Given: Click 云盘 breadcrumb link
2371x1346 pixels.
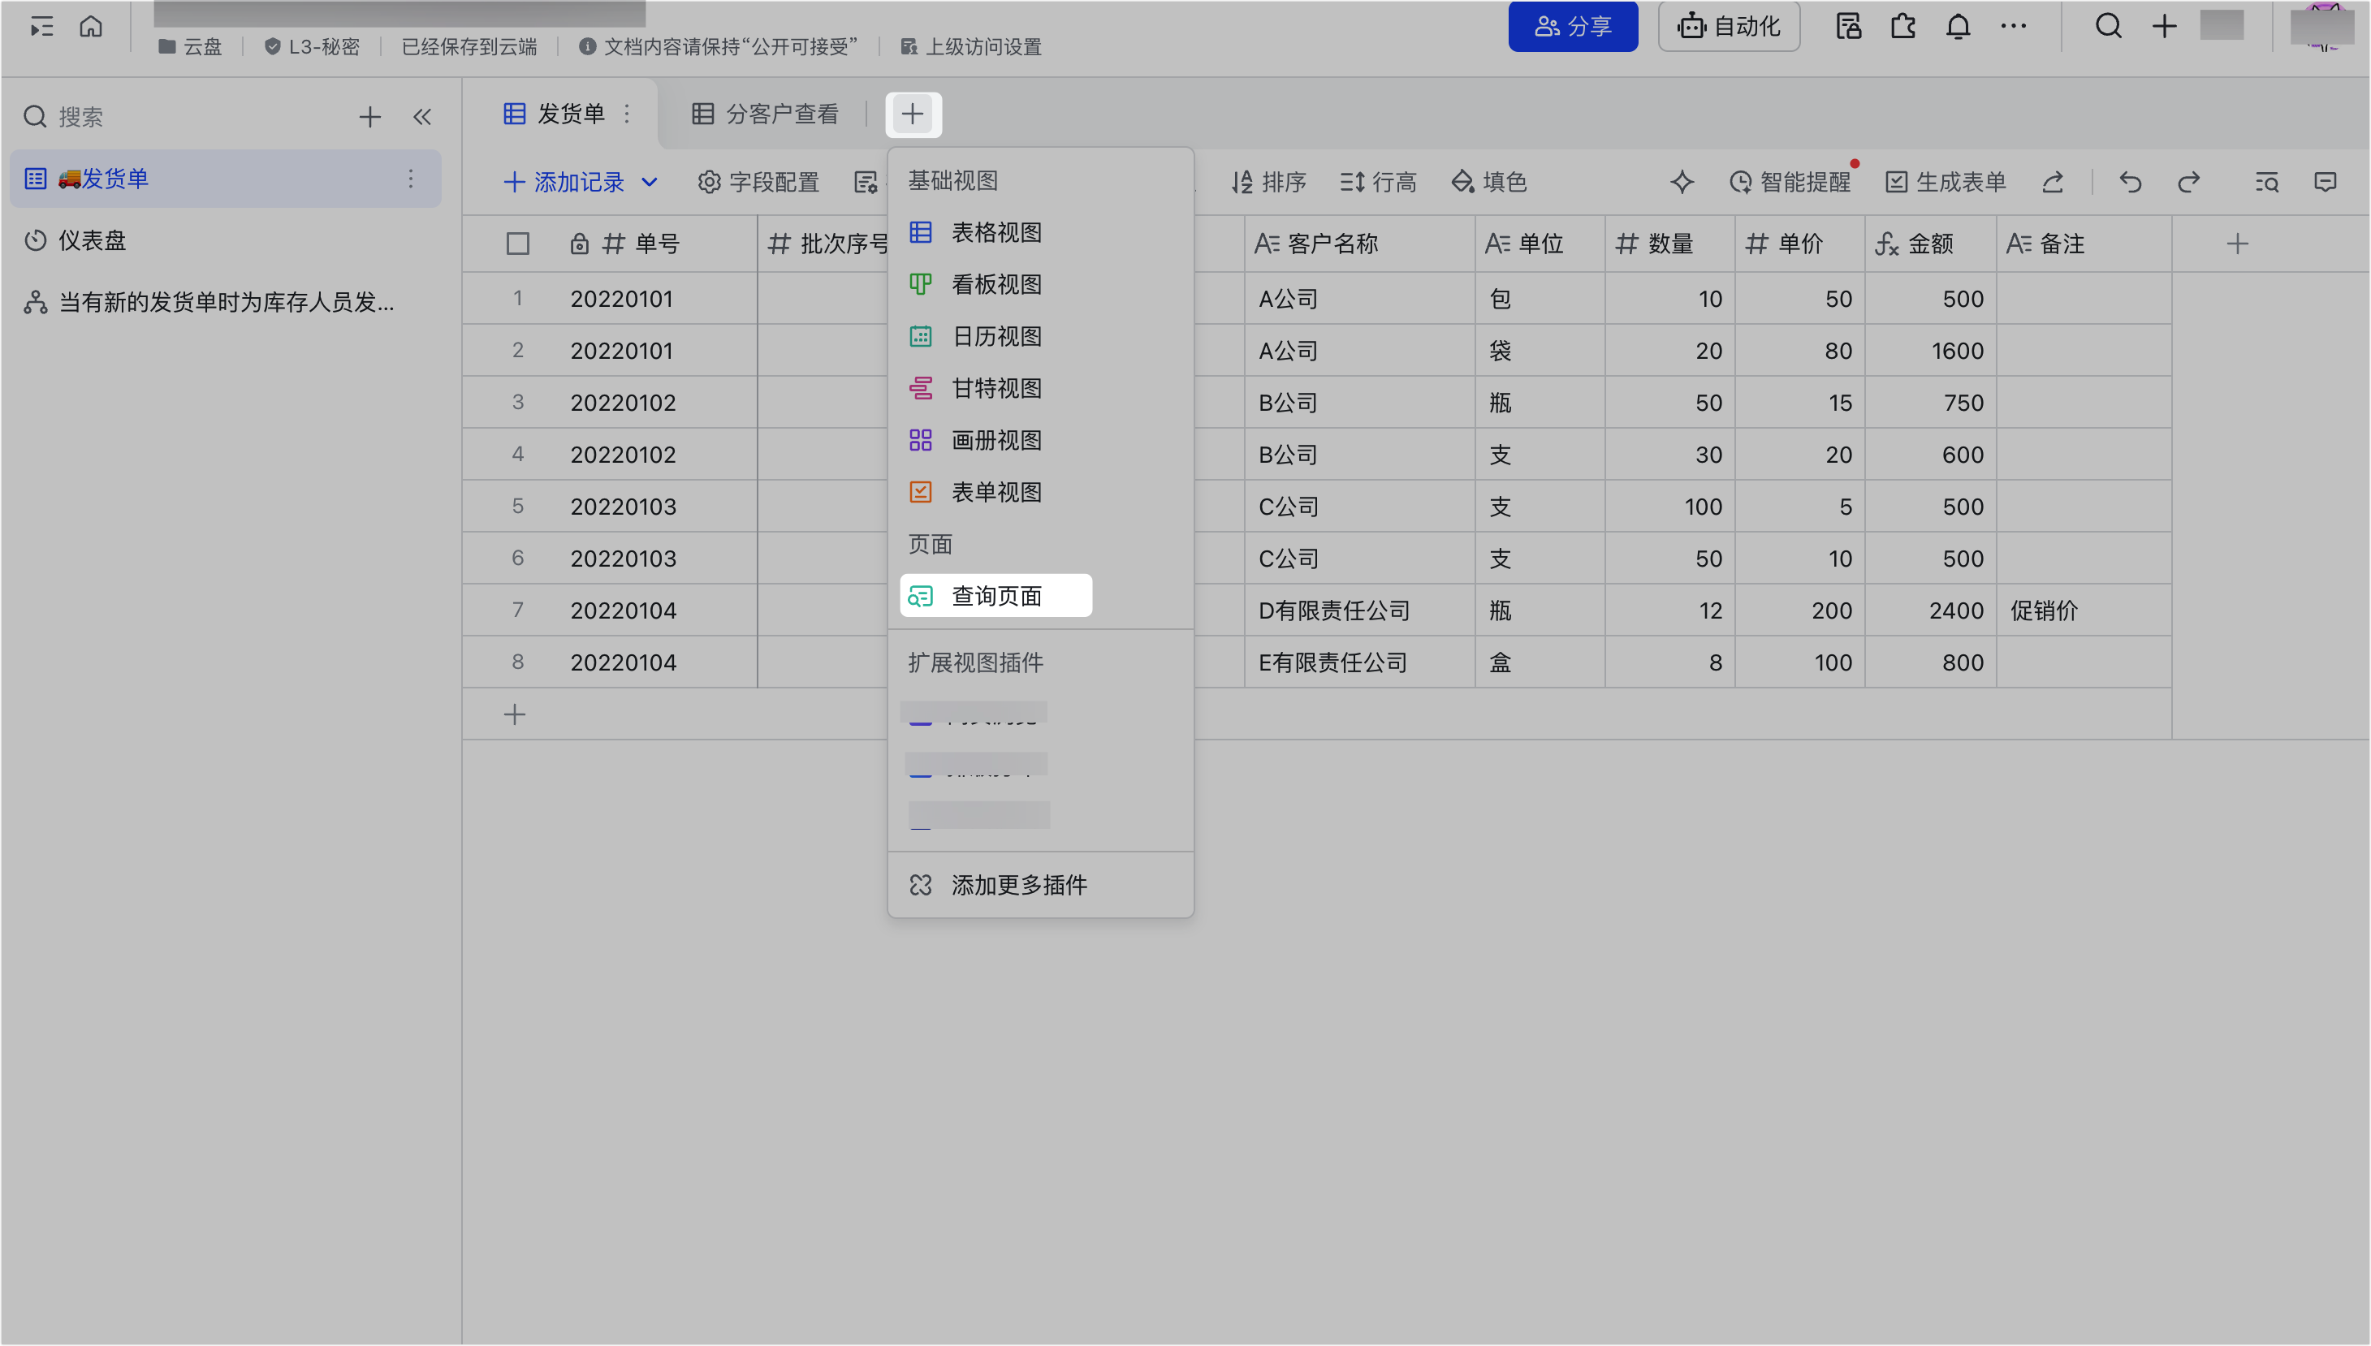Looking at the screenshot, I should tap(191, 46).
